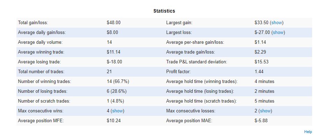Select the Average winning trade value $11.14
The width and height of the screenshot is (324, 139).
(x=114, y=52)
